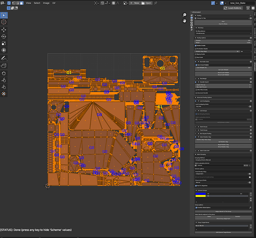Click the checkered tool at toolbar bottom
256x238 pixels.
[x=4, y=94]
